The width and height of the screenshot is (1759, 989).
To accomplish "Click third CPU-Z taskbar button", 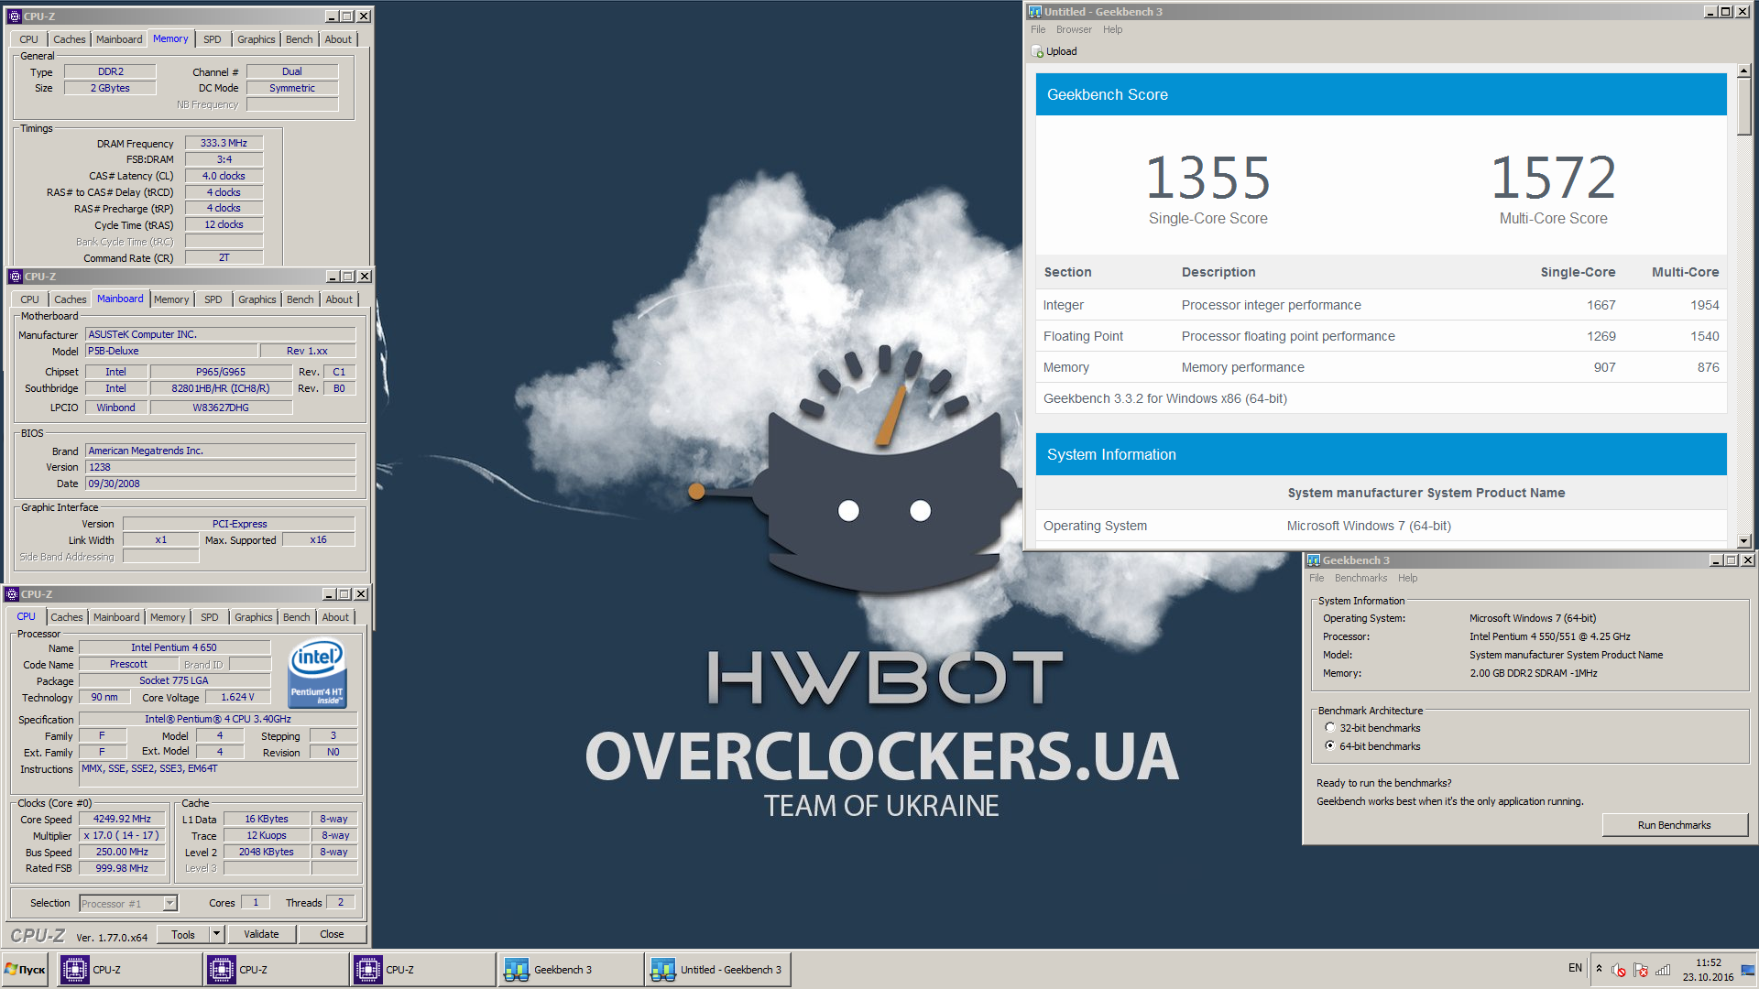I will click(x=423, y=969).
